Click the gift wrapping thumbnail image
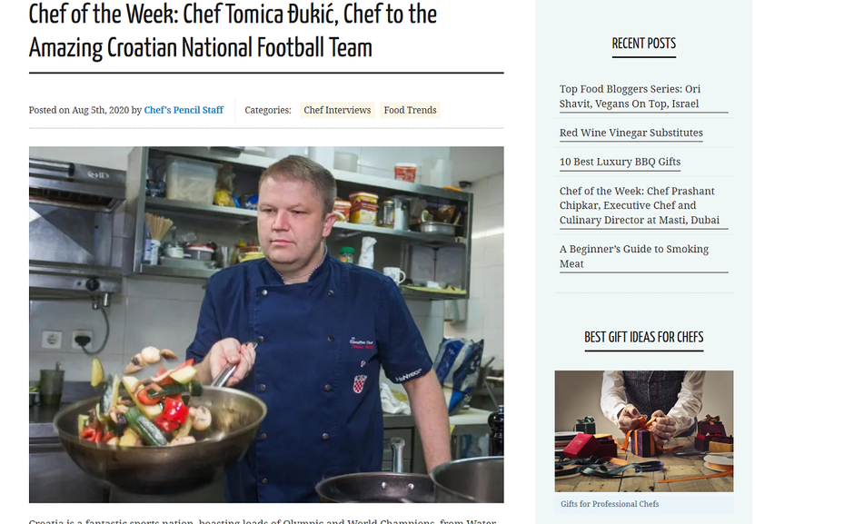Viewport: 854px width, 524px height. click(644, 431)
